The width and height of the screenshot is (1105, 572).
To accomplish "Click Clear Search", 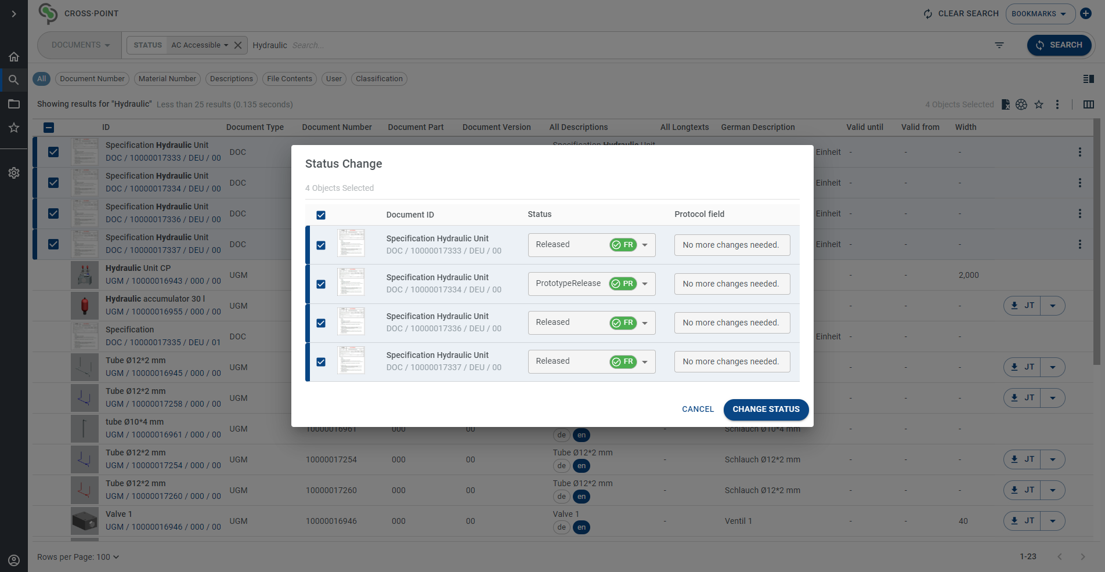I will (961, 14).
